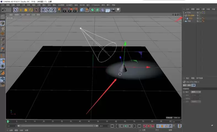Click the red Record keyframe button
Screen dimensions: 217x132
point(145,126)
